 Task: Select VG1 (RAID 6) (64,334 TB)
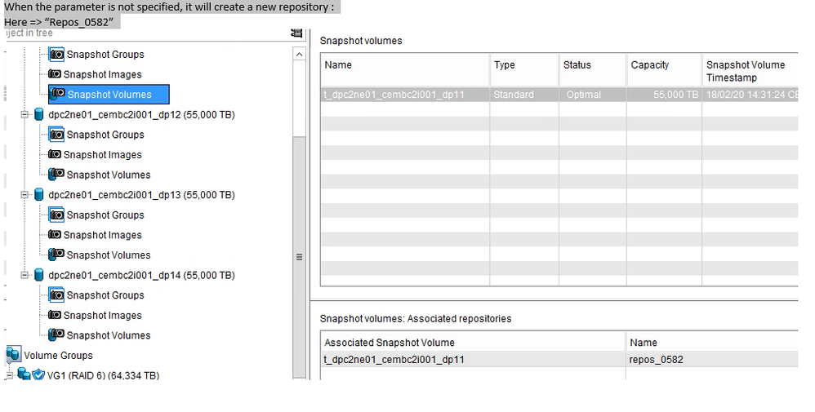tap(103, 375)
